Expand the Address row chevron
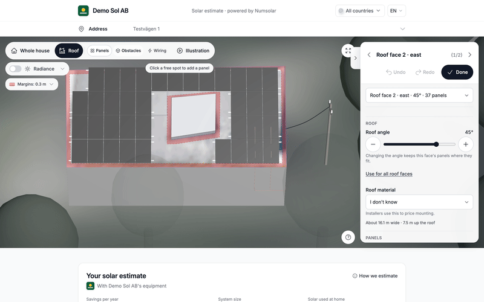484x302 pixels. pyautogui.click(x=402, y=29)
